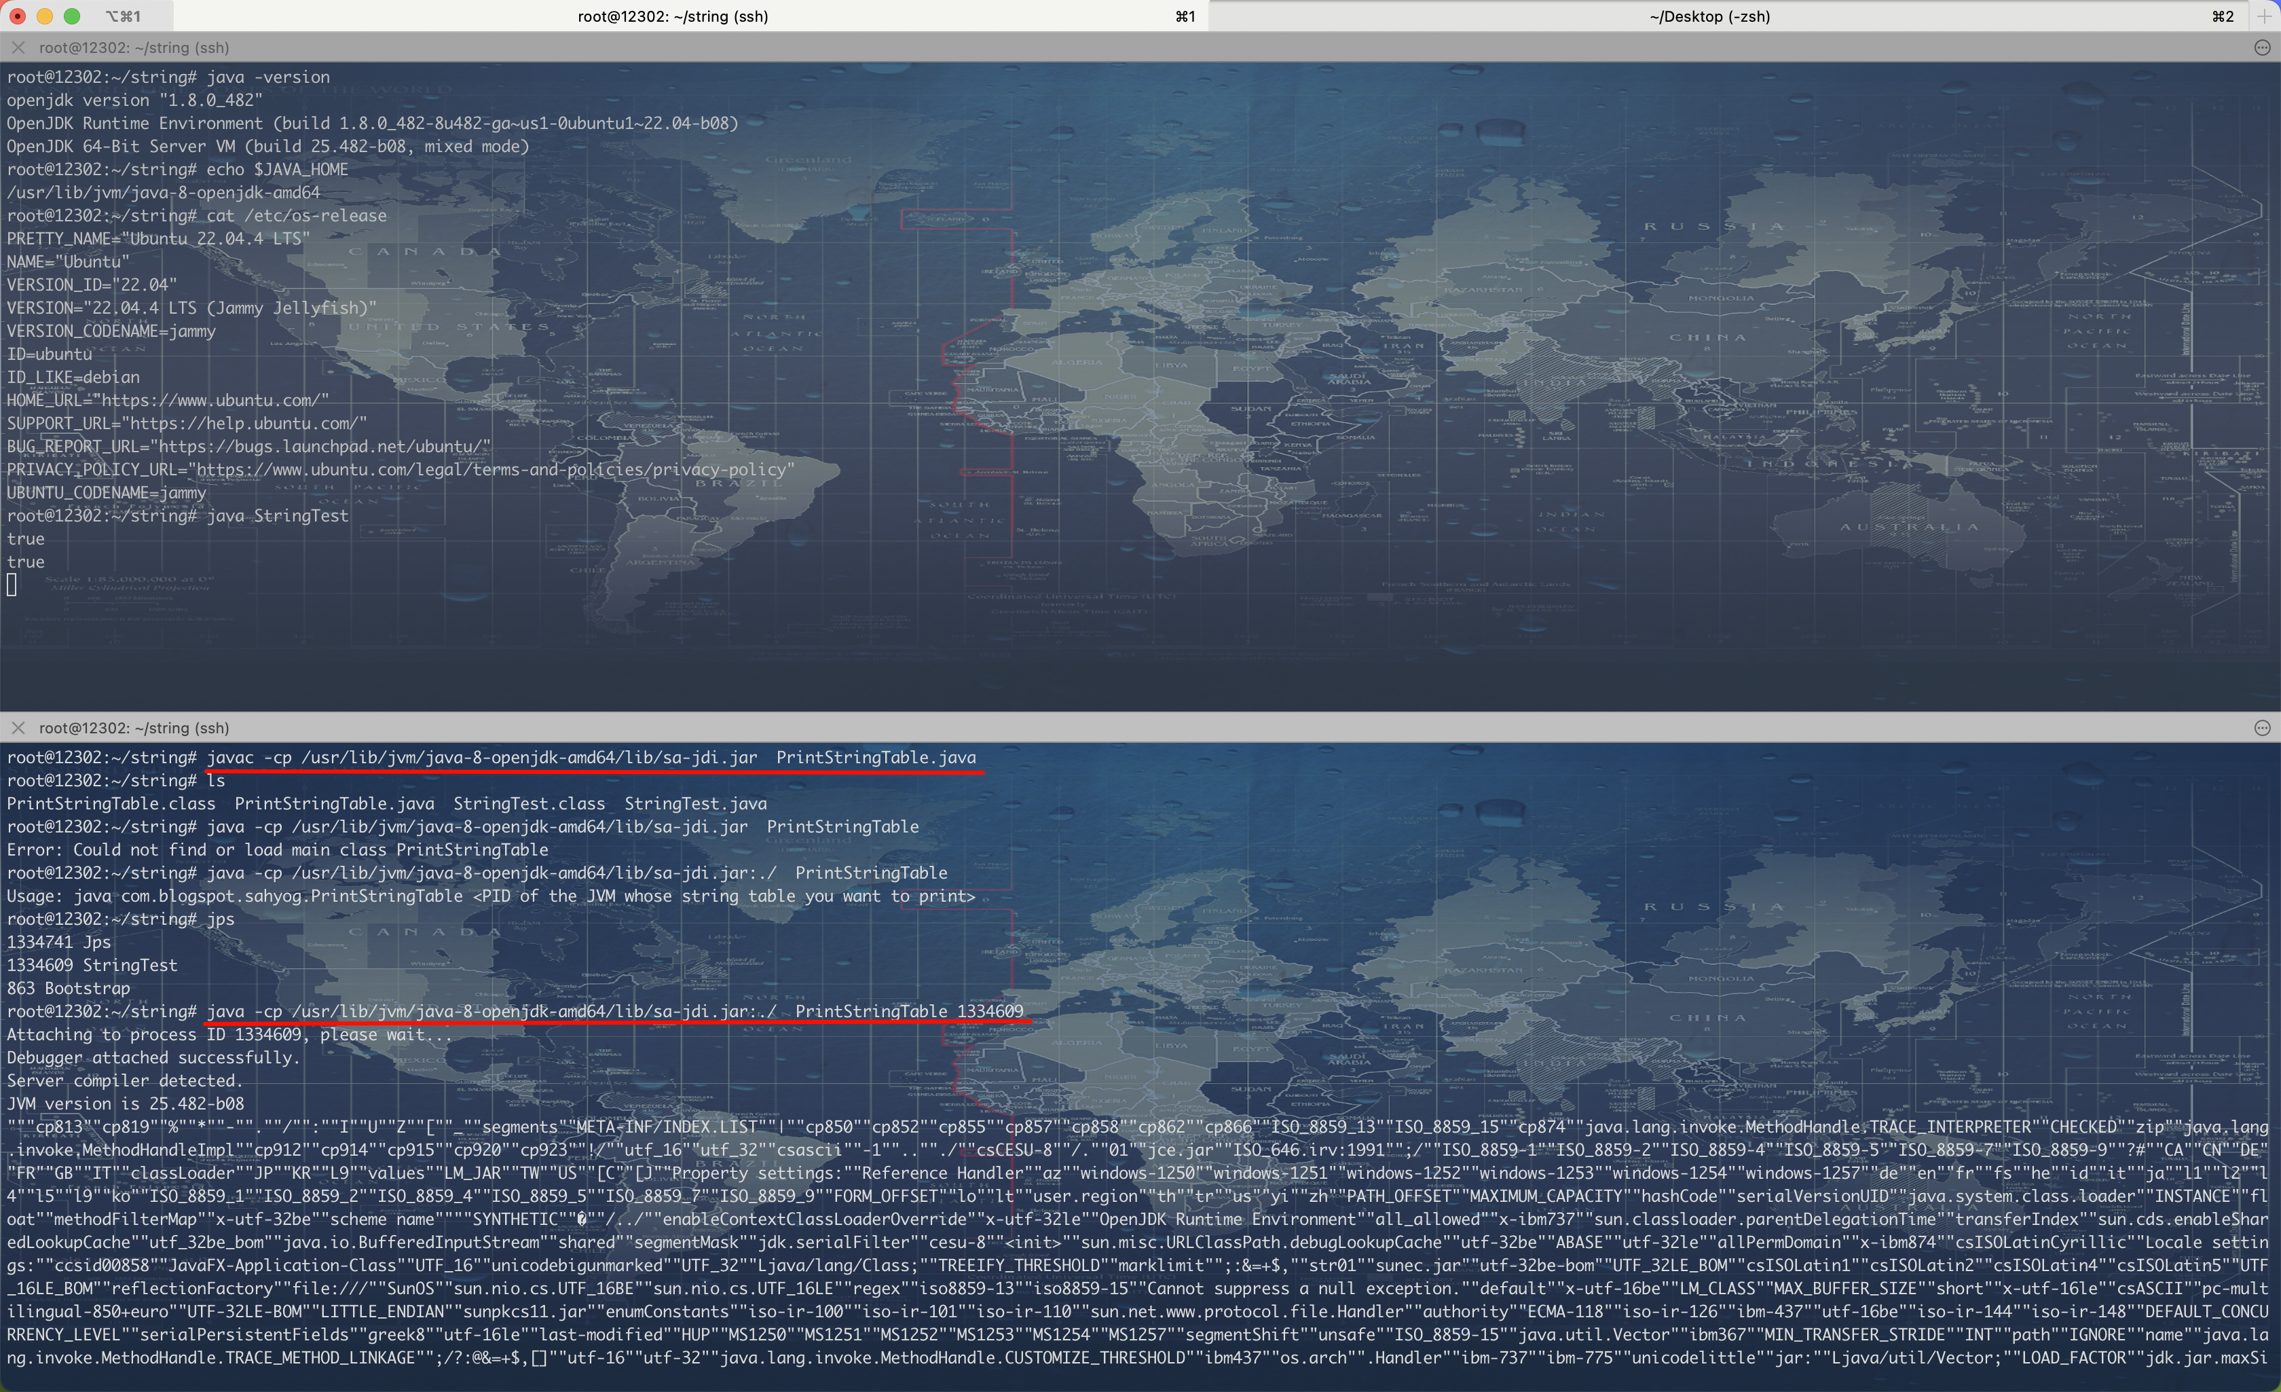This screenshot has width=2281, height=1392.
Task: Minimize the window with yellow button
Action: click(x=44, y=16)
